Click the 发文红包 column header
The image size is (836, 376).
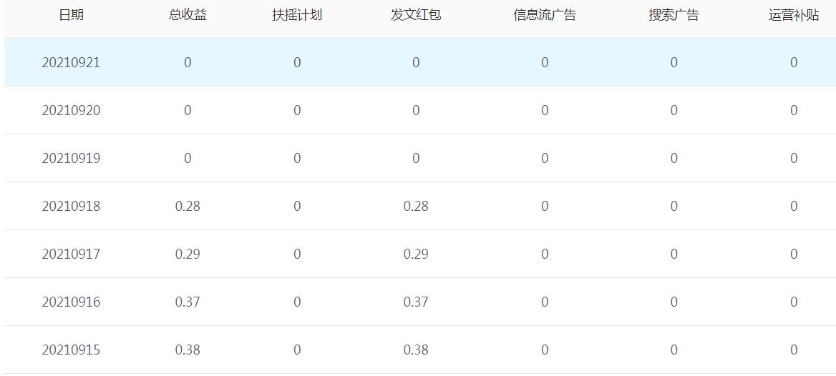pos(416,15)
